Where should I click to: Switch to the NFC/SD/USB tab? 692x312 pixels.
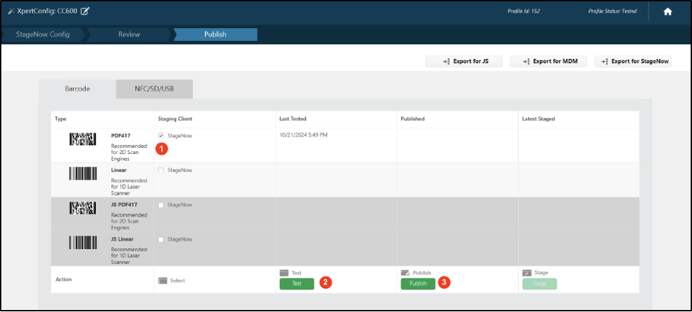[x=154, y=89]
